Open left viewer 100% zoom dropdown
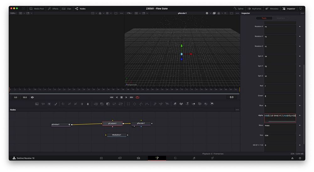The image size is (314, 172). tap(13, 13)
